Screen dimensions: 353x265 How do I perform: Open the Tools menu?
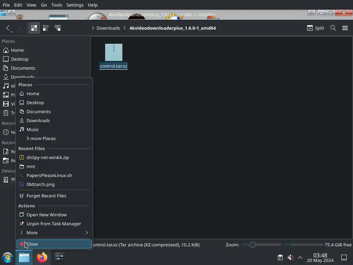(x=57, y=5)
